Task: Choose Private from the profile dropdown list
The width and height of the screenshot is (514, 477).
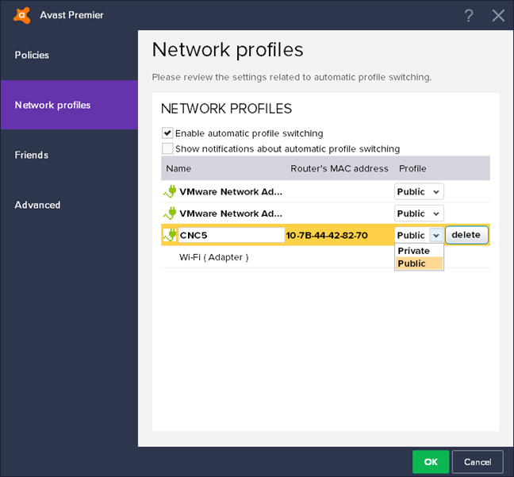Action: (x=414, y=251)
